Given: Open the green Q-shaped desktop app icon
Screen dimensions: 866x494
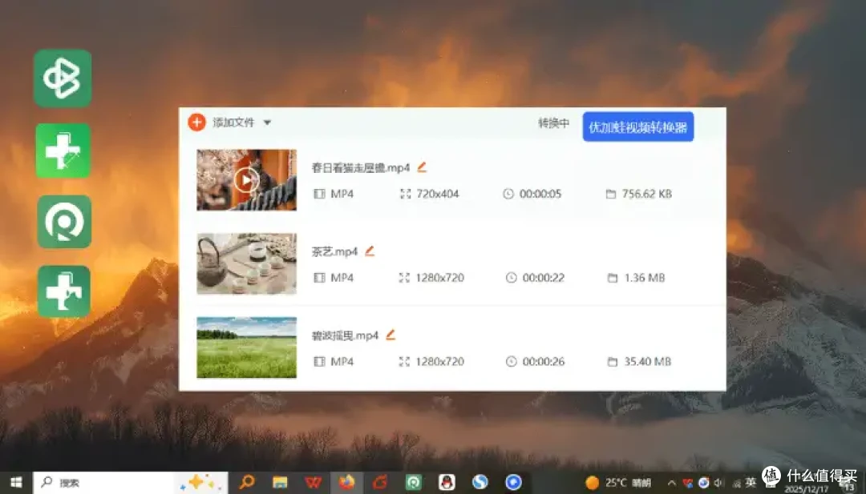Looking at the screenshot, I should pos(64,221).
